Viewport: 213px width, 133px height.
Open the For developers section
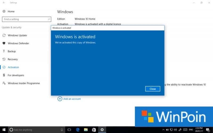16,75
